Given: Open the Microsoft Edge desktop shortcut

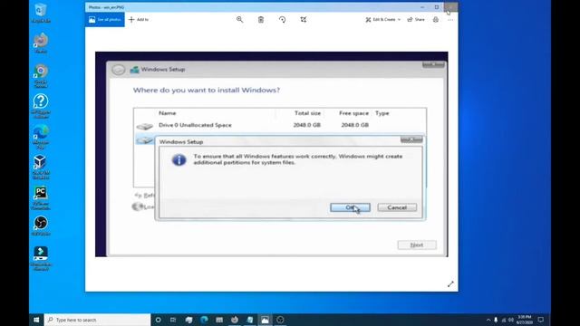Looking at the screenshot, I should click(x=41, y=137).
